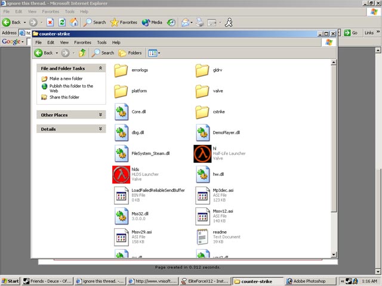Switch to Adobe Photoshop taskbar item
The image size is (382, 286).
click(310, 281)
